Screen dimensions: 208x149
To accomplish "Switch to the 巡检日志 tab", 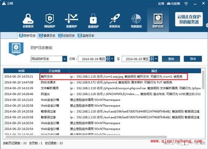I will pyautogui.click(x=66, y=35).
